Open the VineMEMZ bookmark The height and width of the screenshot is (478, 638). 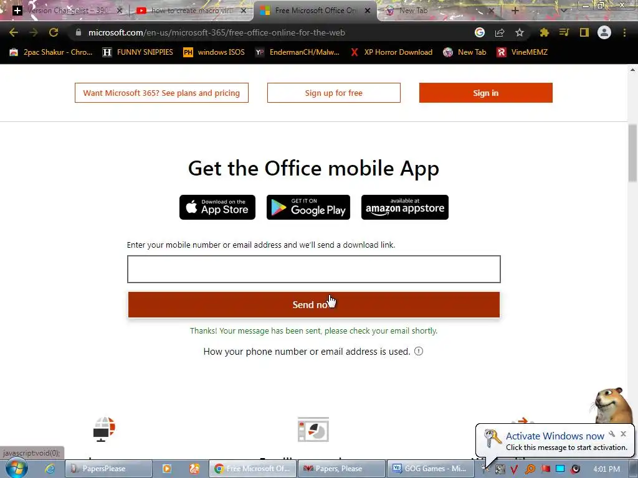coord(523,52)
